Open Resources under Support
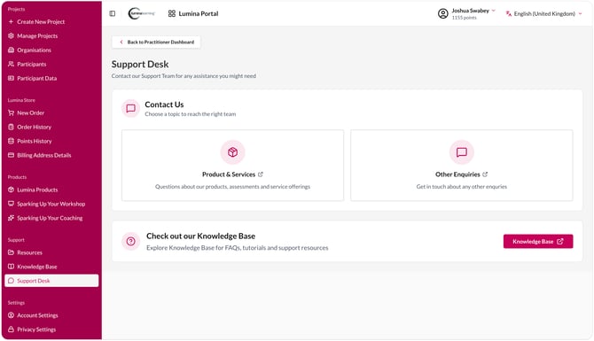This screenshot has width=594, height=341. point(51,252)
